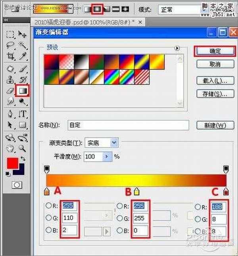Pick the Horizontal Type tool
238x256 pixels.
pyautogui.click(x=23, y=114)
